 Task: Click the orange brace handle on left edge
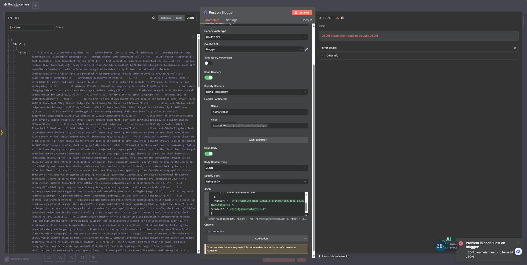coord(2,132)
